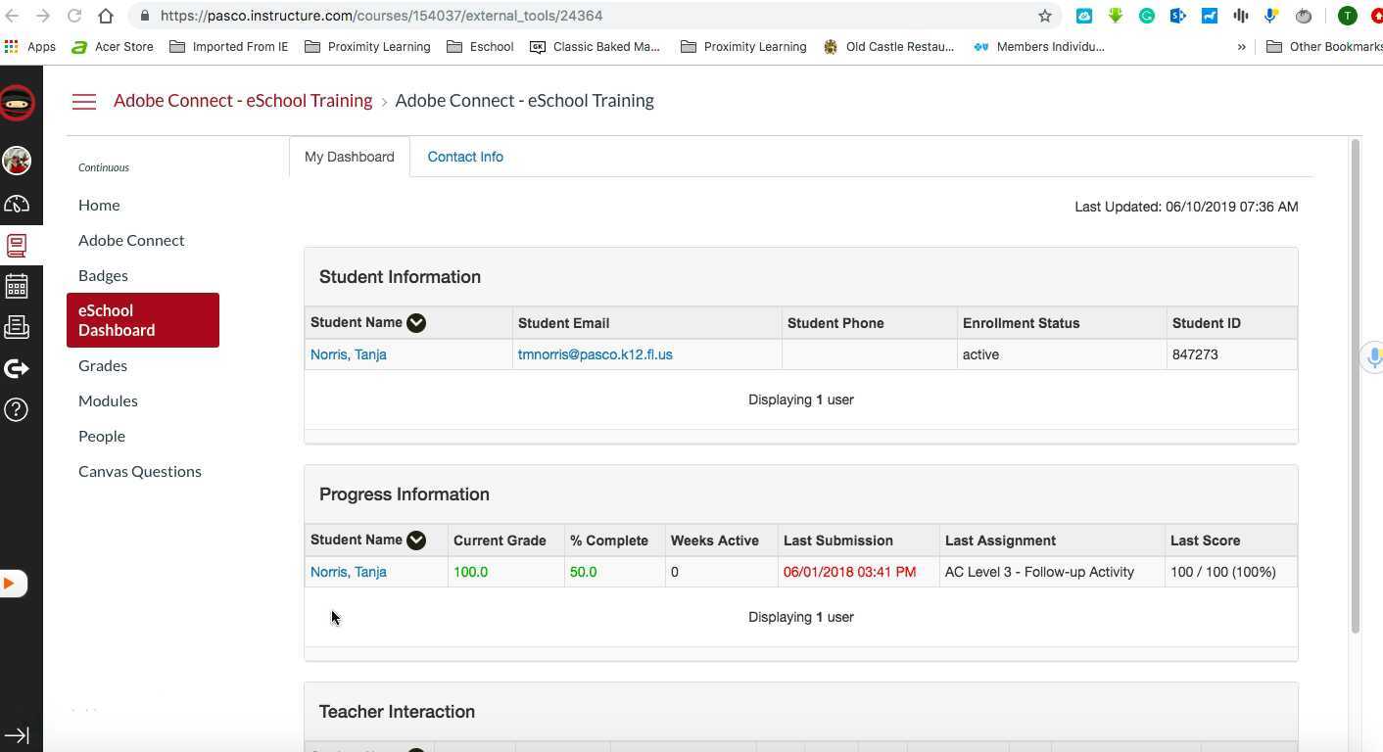
Task: Select the My Dashboard tab
Action: point(349,157)
